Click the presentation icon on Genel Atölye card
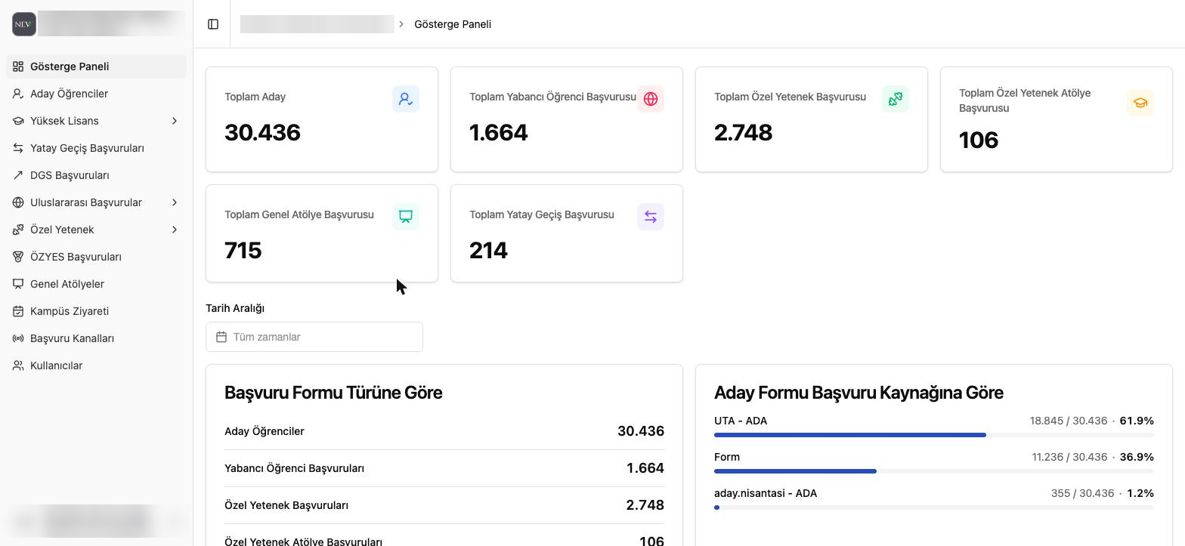This screenshot has height=546, width=1185. 406,217
